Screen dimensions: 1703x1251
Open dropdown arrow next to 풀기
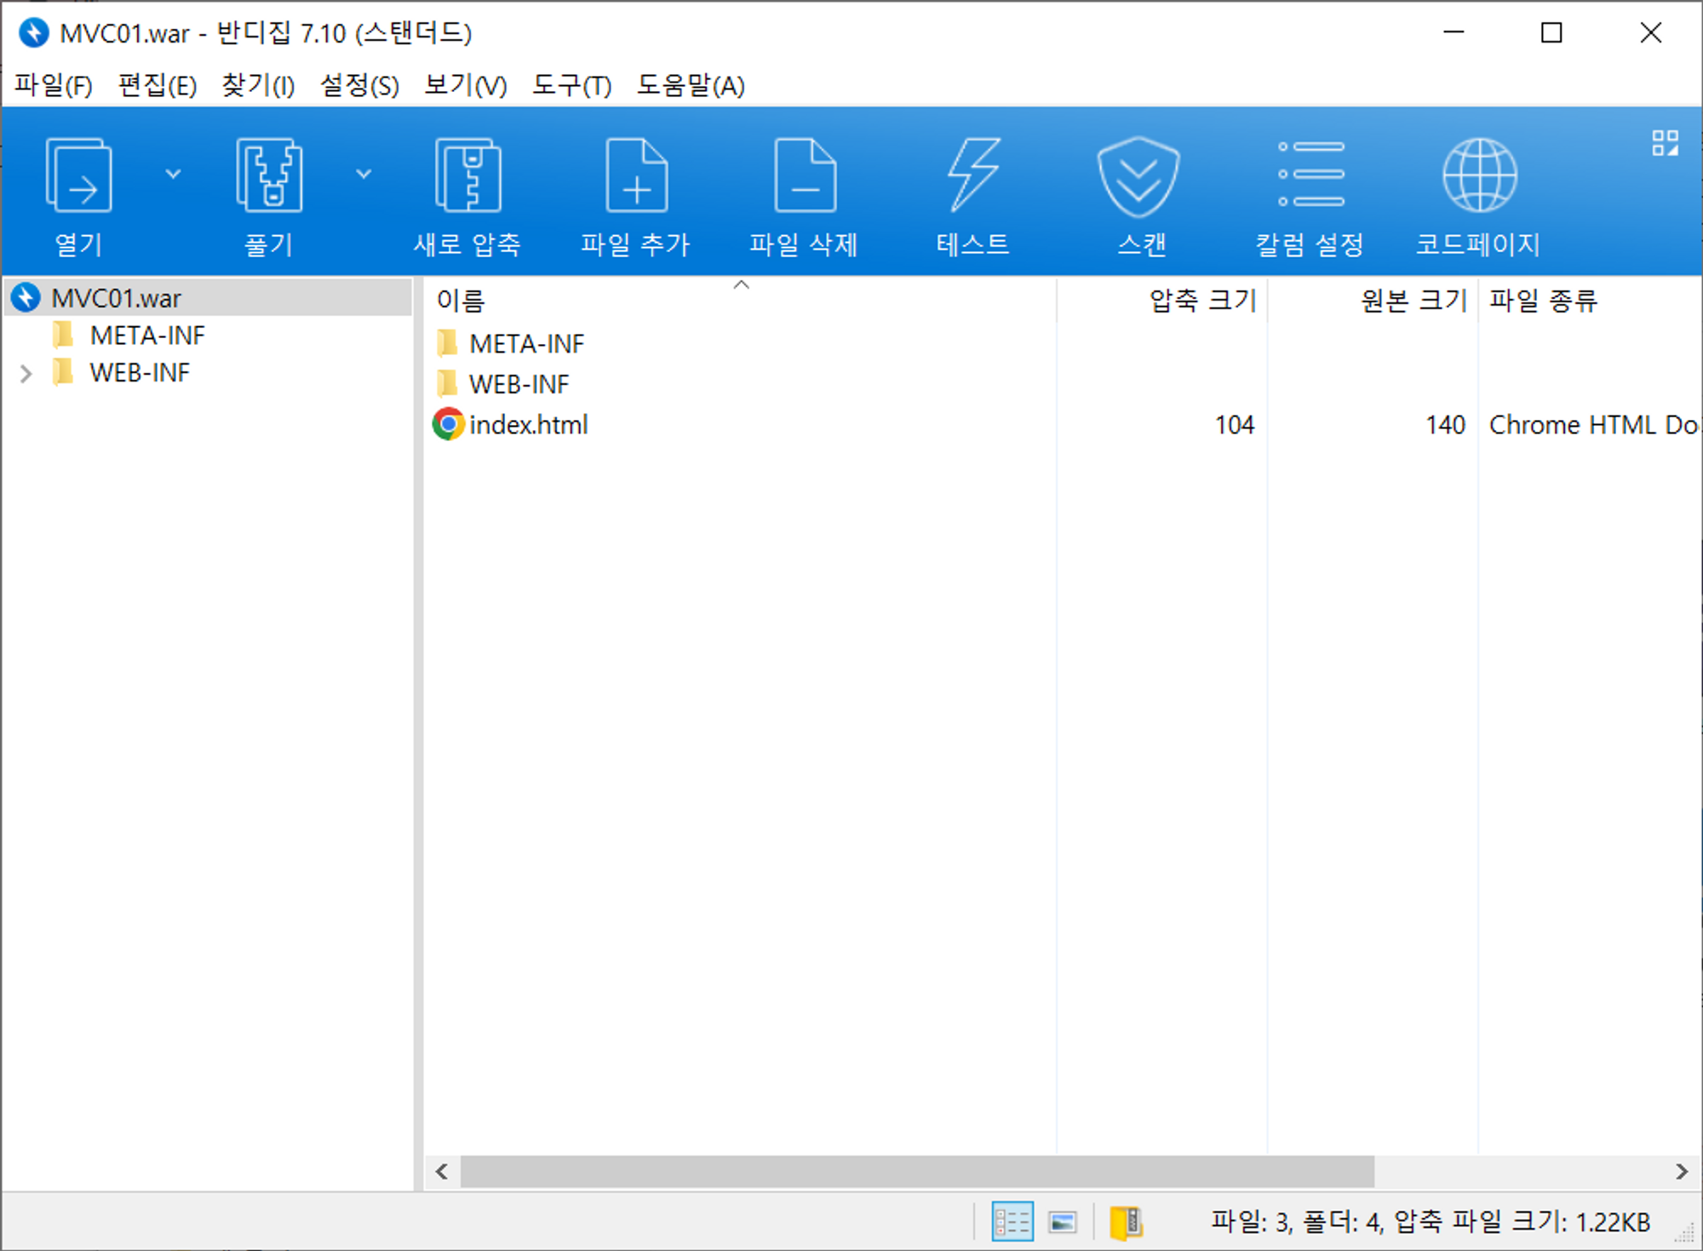pyautogui.click(x=364, y=175)
